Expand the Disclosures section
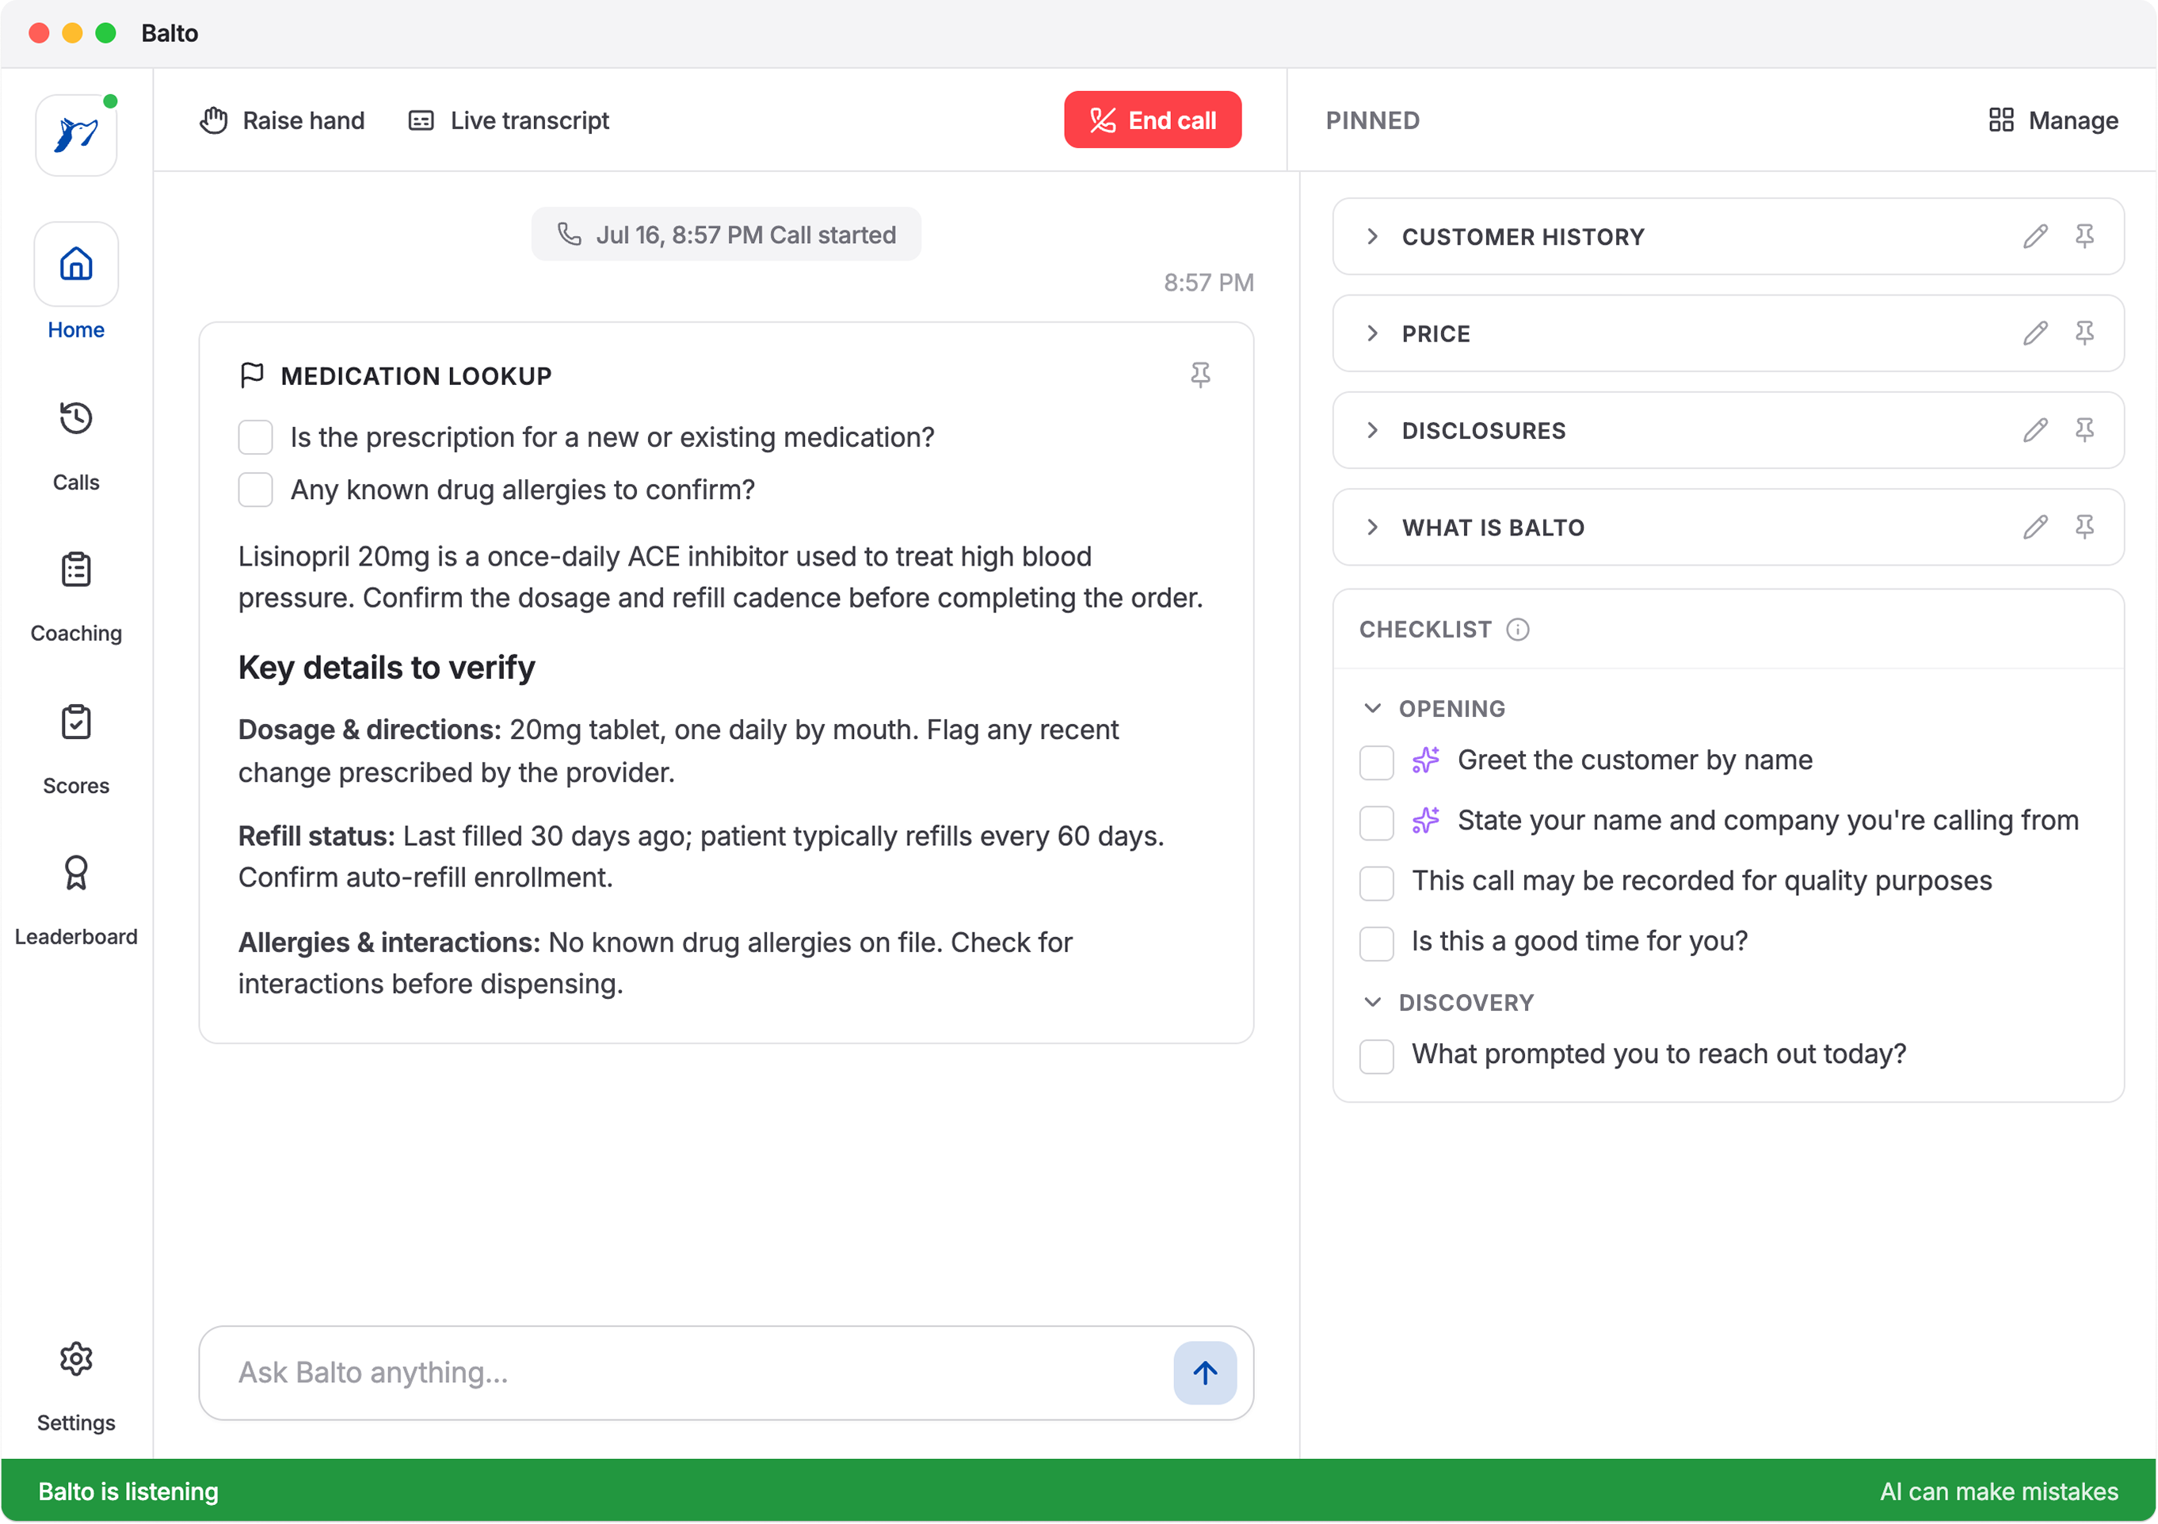 tap(1372, 429)
